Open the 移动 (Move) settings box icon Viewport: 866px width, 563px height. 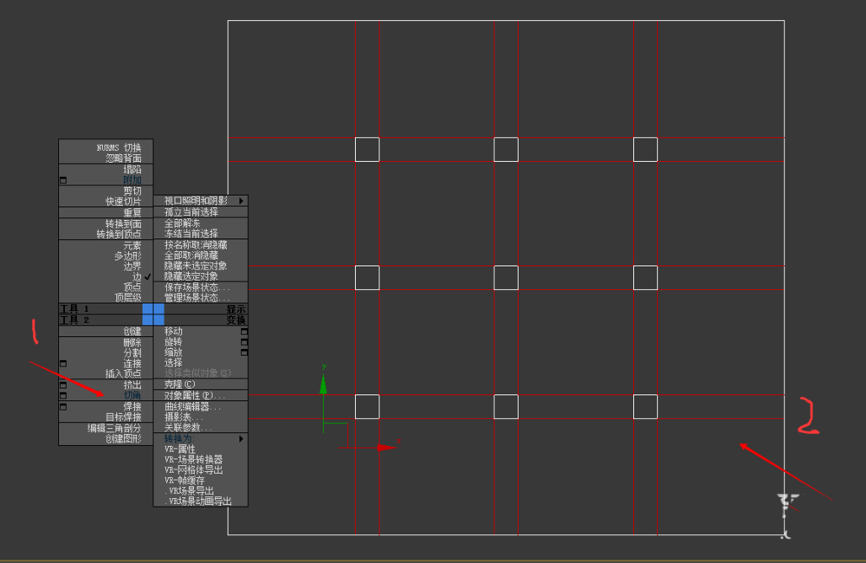(x=243, y=333)
